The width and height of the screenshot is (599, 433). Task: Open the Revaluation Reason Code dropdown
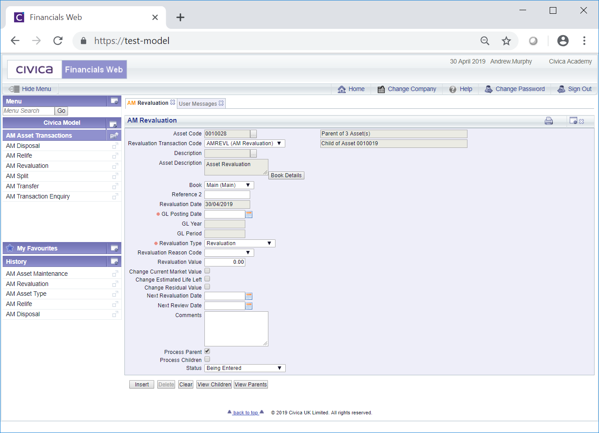pos(229,253)
